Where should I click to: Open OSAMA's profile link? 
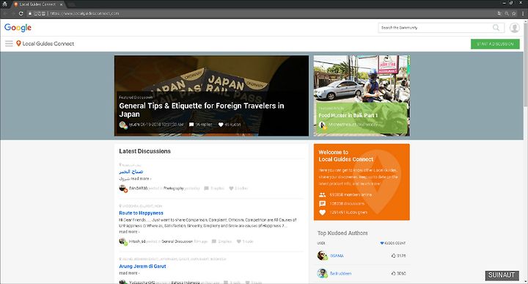(337, 255)
